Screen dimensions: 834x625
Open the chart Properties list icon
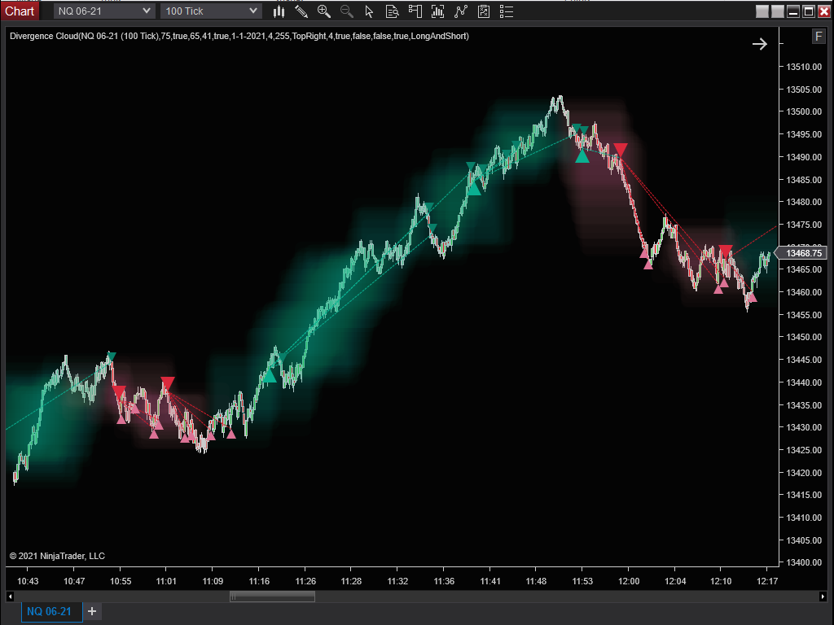click(507, 11)
